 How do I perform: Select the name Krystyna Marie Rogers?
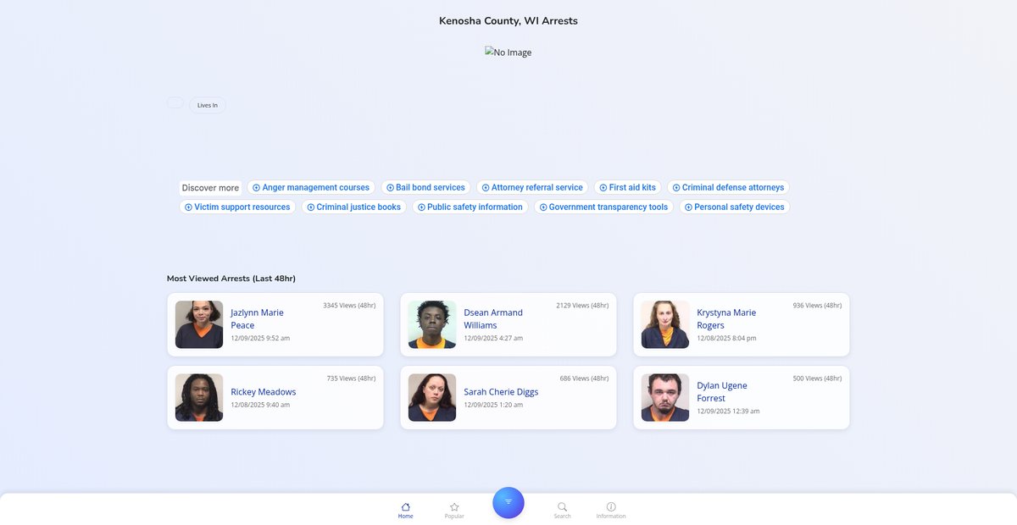[x=726, y=318]
